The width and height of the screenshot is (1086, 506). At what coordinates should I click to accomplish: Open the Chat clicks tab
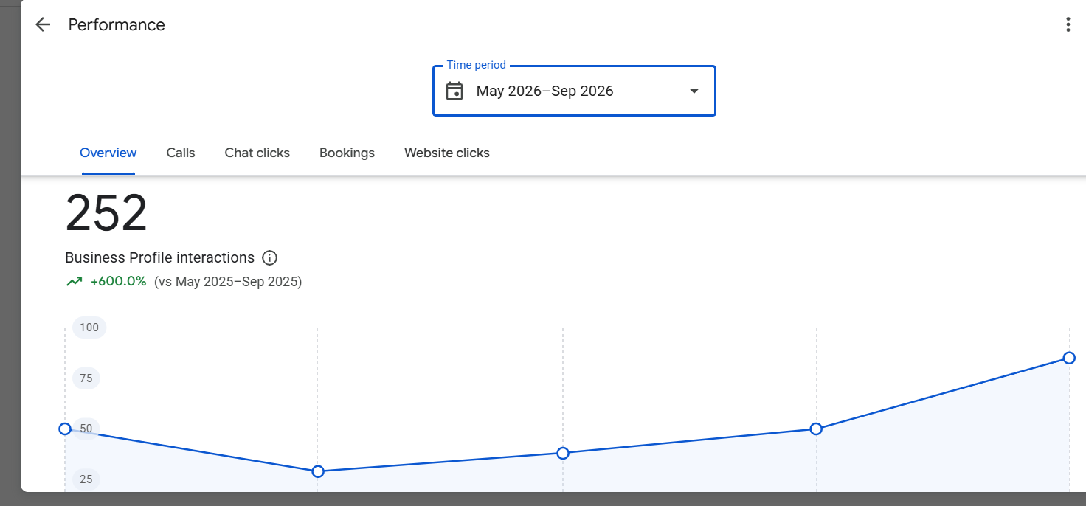(x=257, y=153)
